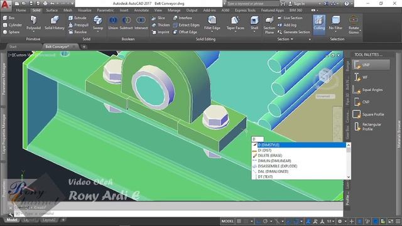Open the Annotate ribbon tab
The image size is (402, 226).
[141, 10]
